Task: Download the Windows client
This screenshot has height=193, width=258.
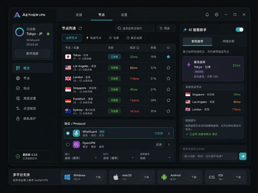Action: click(98, 177)
